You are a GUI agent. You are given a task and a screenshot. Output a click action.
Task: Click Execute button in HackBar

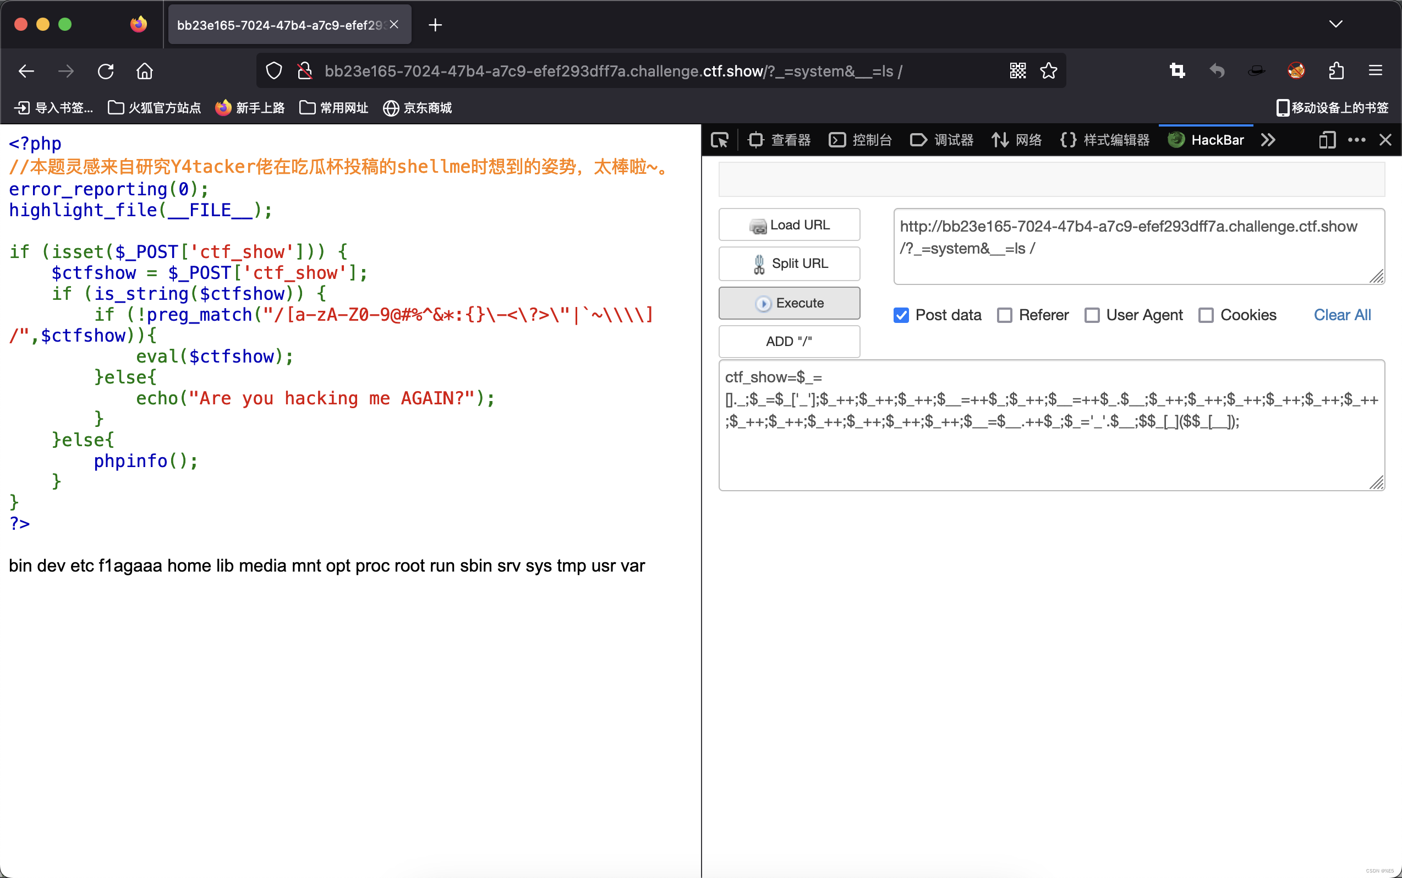click(790, 303)
